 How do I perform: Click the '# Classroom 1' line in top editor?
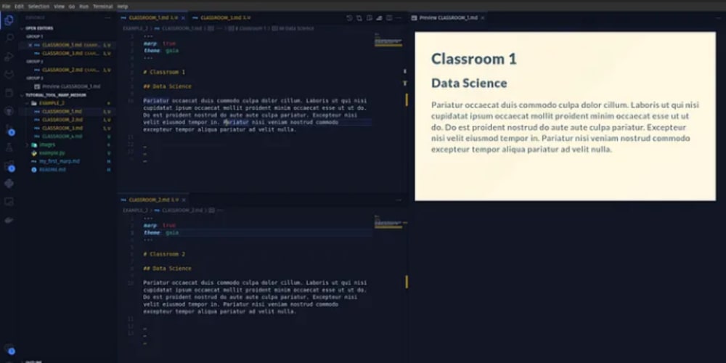[x=164, y=72]
